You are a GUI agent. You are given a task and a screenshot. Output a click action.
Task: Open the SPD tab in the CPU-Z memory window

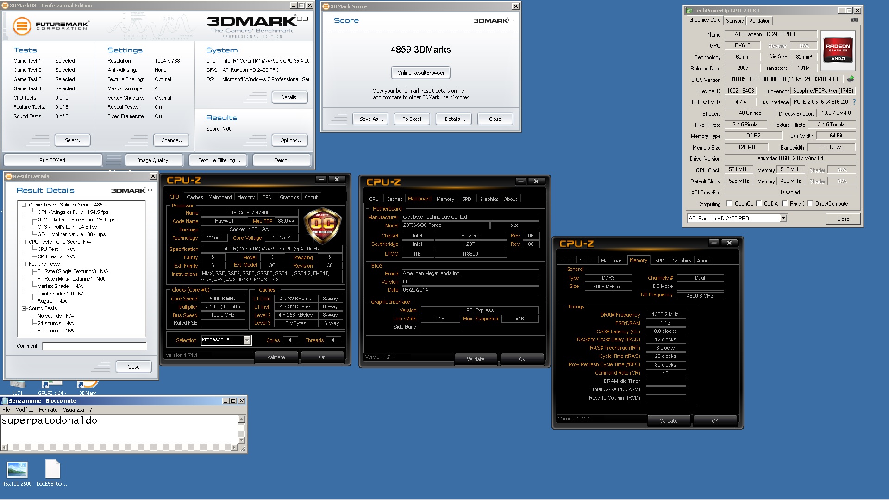[659, 261]
